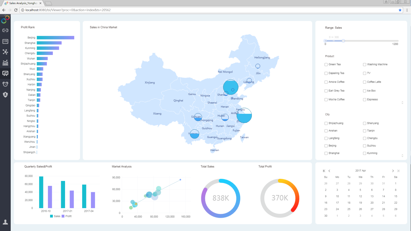
Task: Tick the Beijing city checkbox
Action: pos(326,146)
